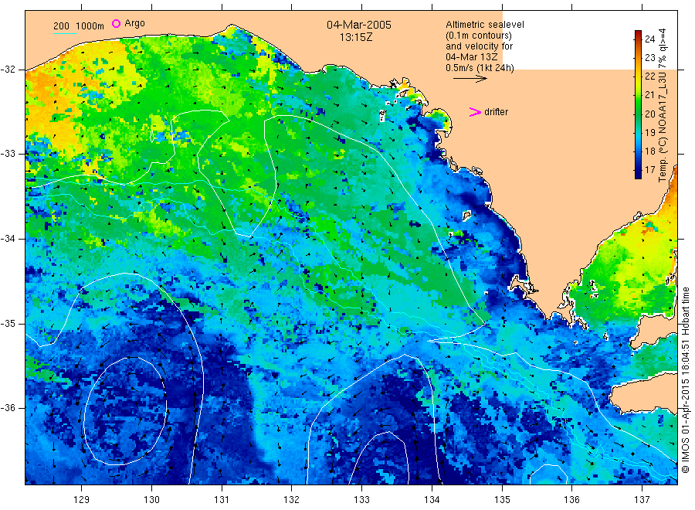This screenshot has height=510, width=695.
Task: Click the longitude label 132
Action: [292, 500]
